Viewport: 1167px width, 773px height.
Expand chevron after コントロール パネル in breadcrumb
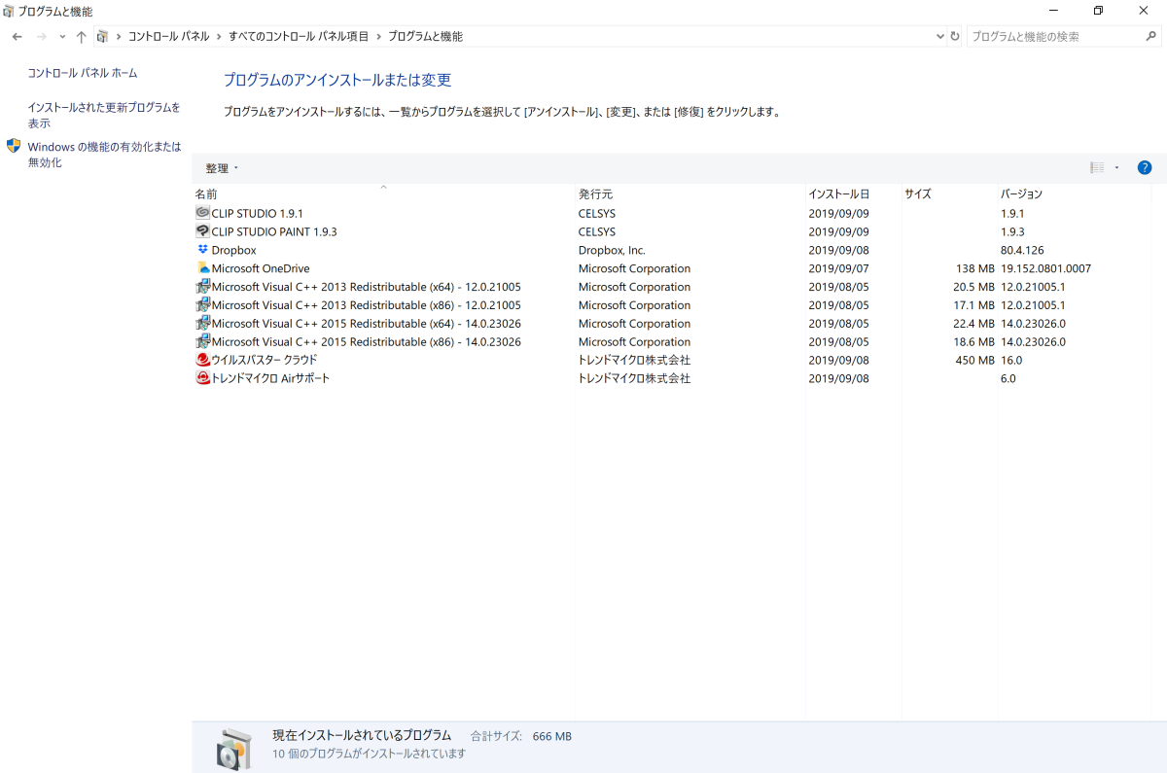pyautogui.click(x=219, y=37)
